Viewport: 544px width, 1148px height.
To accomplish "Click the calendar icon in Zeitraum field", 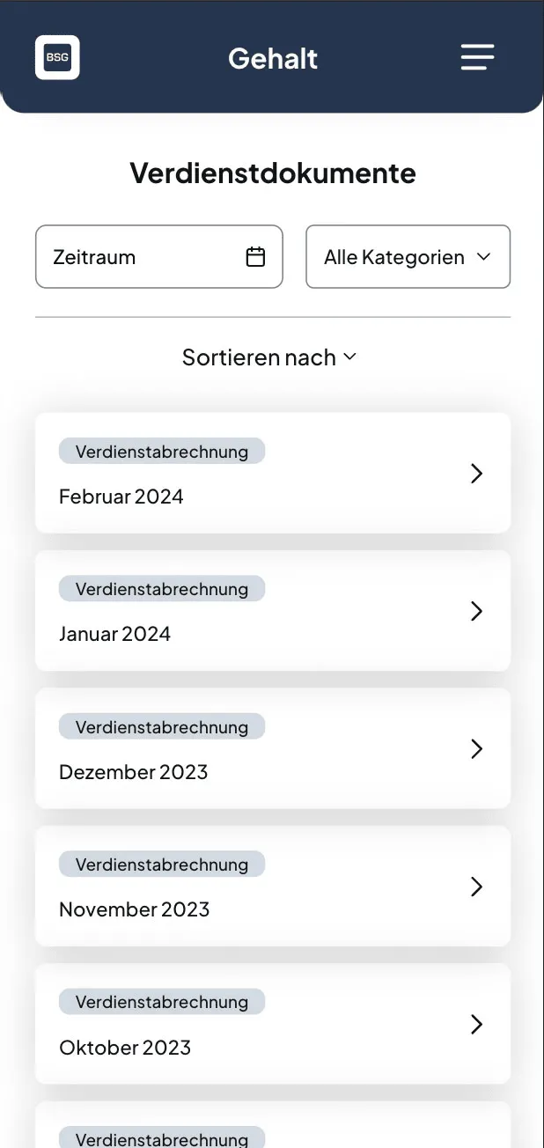I will click(255, 257).
